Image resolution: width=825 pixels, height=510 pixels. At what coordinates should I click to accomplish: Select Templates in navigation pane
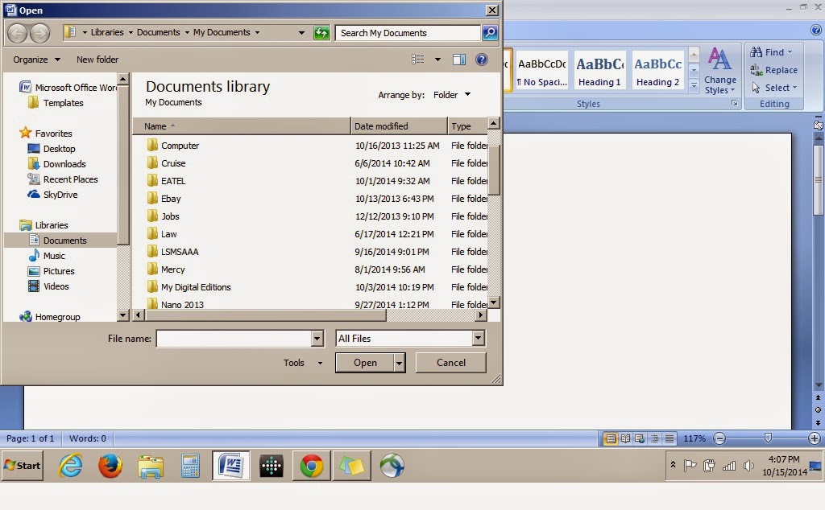[x=63, y=103]
